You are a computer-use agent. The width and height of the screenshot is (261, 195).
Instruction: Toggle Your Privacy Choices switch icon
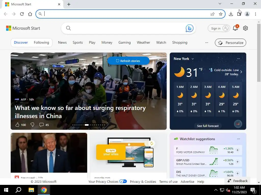[123, 181]
